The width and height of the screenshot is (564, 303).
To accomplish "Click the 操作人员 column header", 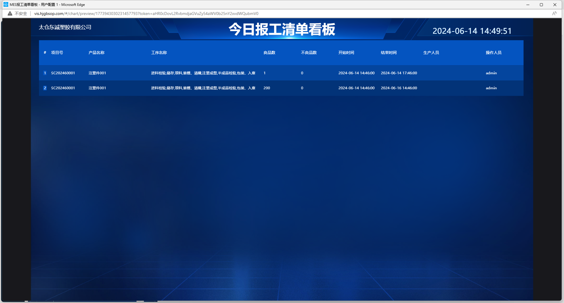I will [493, 53].
